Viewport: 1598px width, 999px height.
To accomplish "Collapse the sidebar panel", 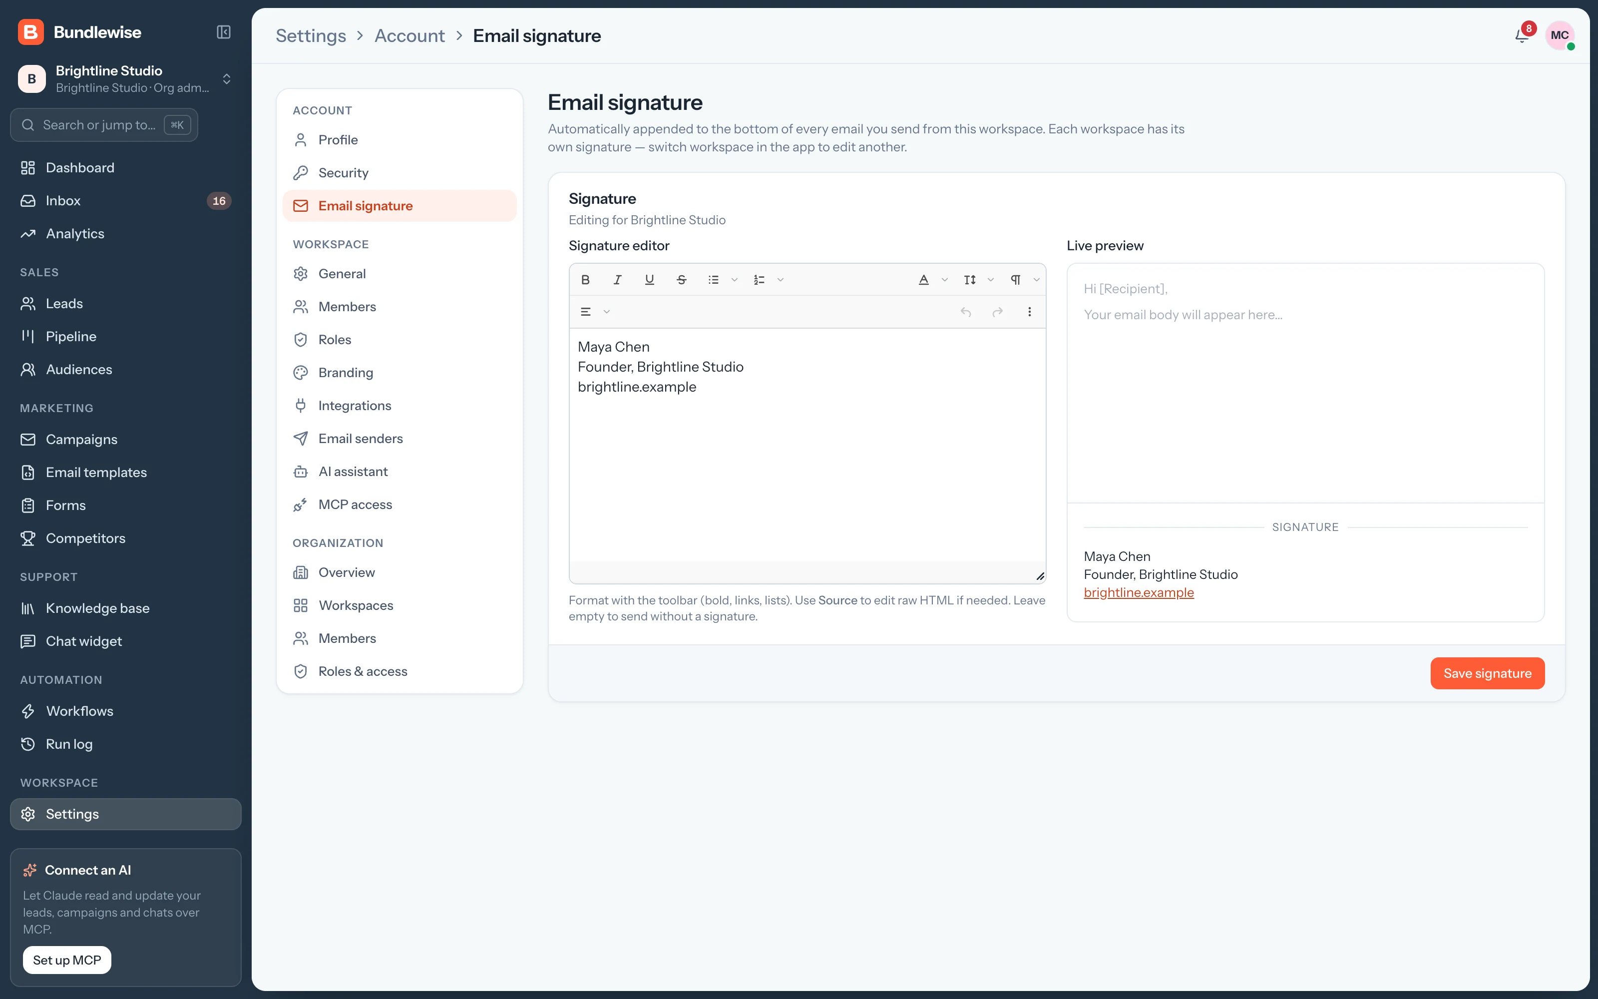I will (224, 32).
